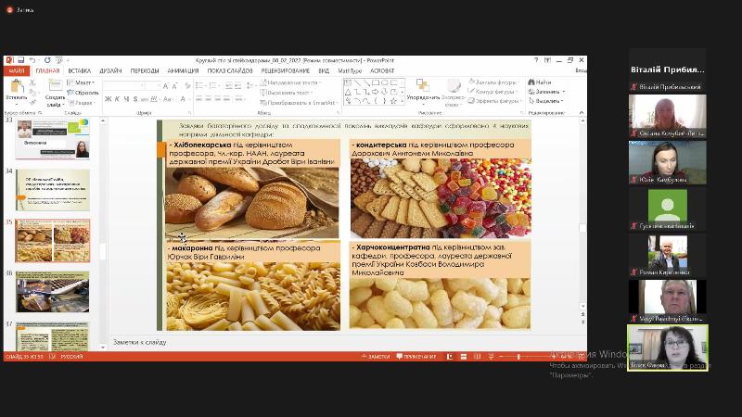Image resolution: width=742 pixels, height=417 pixels.
Task: Start slideshow from quick access toolbar icon
Action: 58,60
